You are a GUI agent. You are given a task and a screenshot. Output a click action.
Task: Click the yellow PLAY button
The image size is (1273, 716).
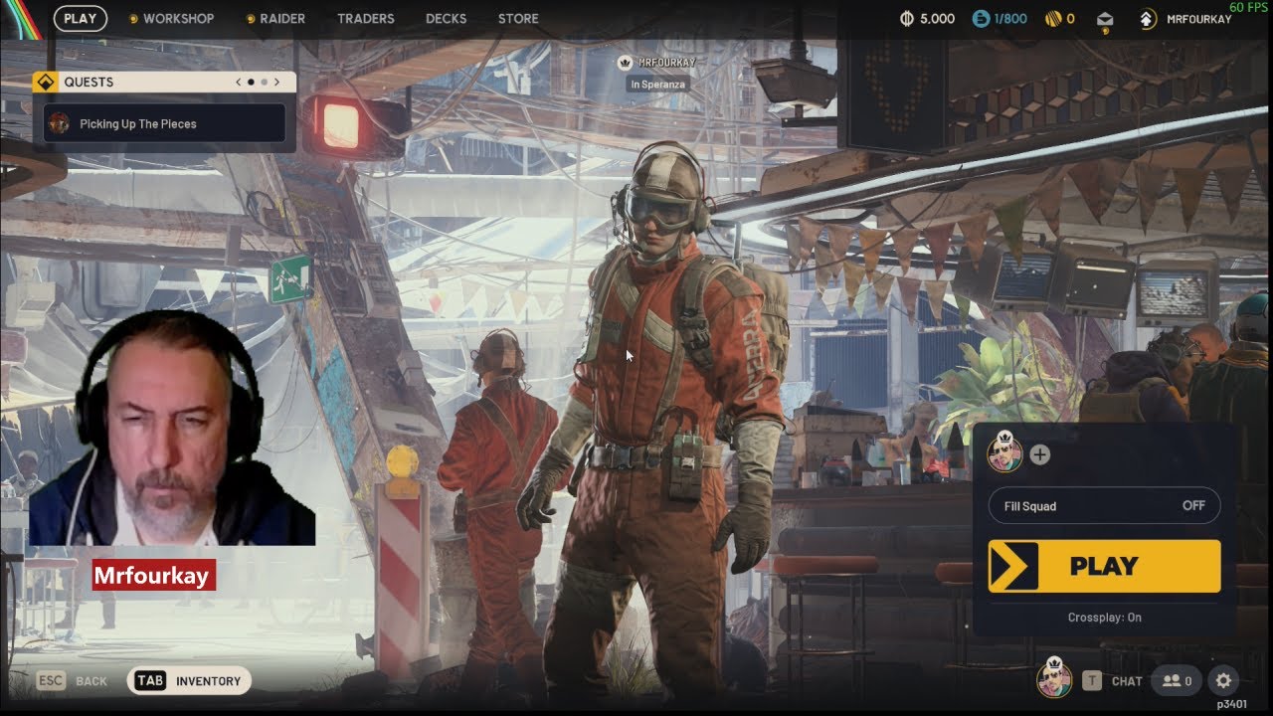1104,566
